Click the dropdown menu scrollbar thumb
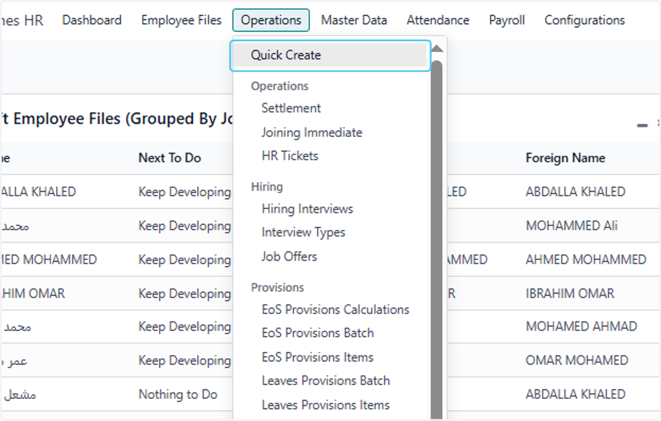 click(x=437, y=239)
